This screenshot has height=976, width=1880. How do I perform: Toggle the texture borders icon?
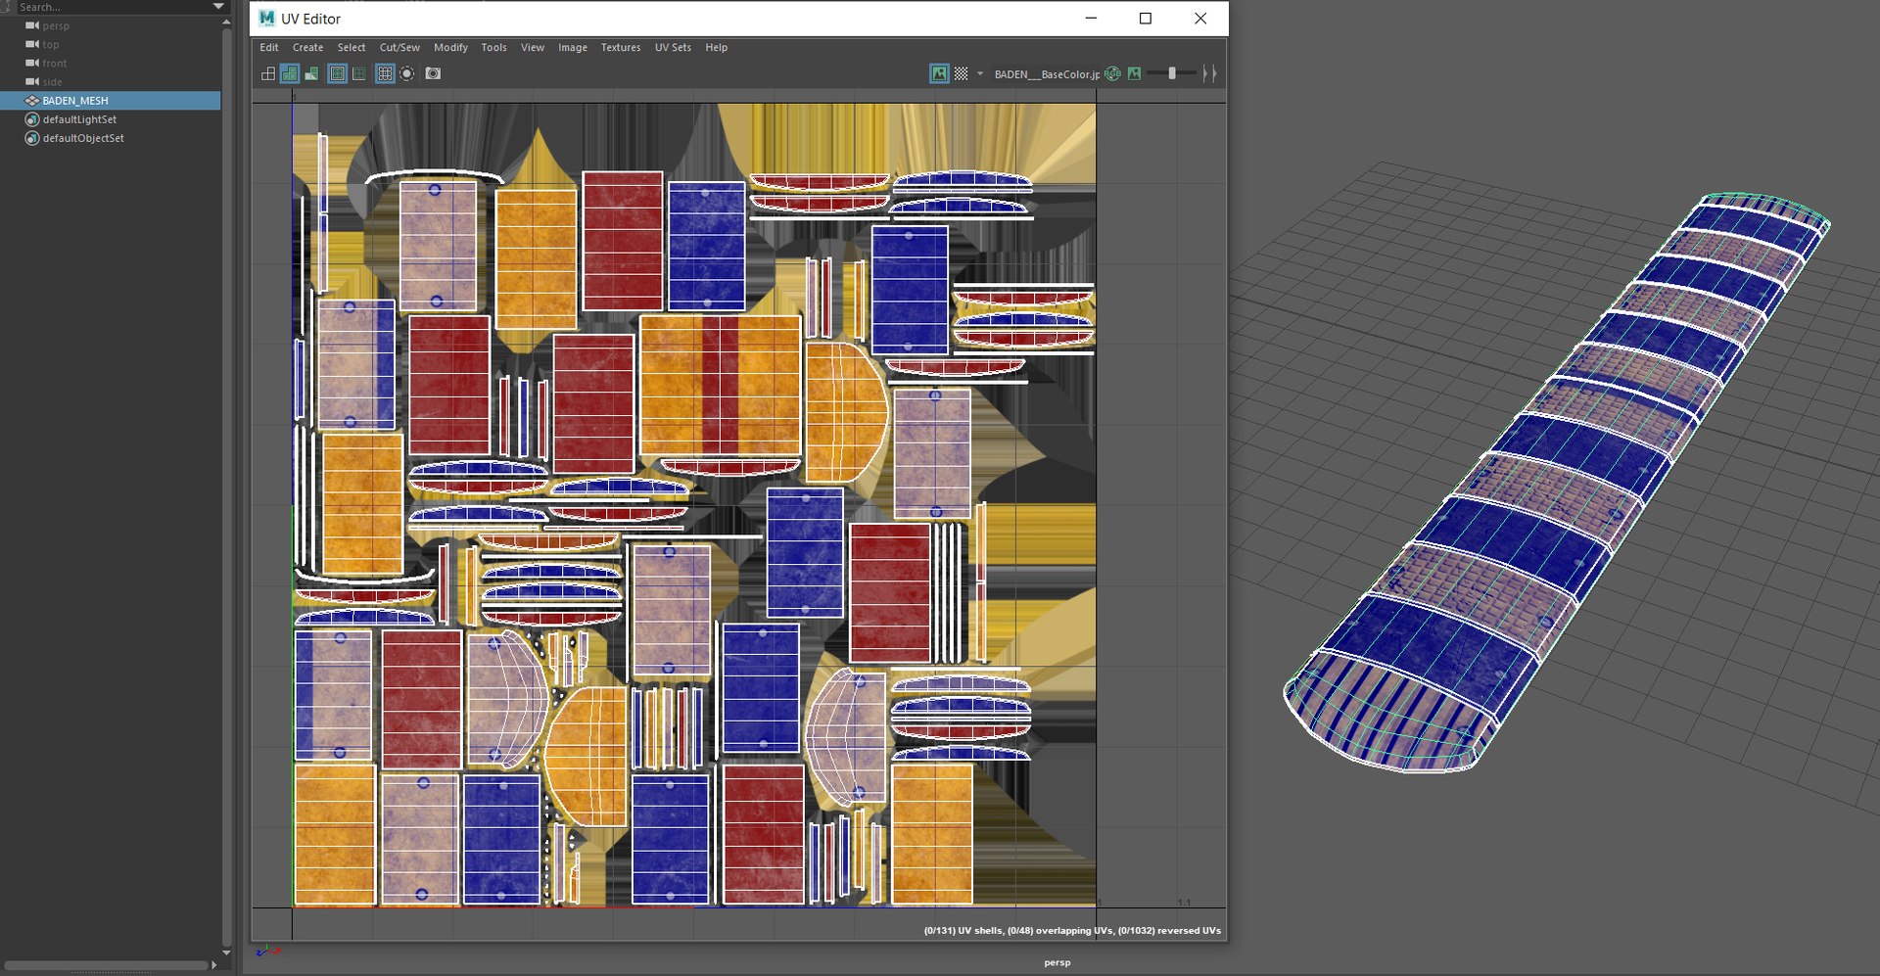(337, 73)
